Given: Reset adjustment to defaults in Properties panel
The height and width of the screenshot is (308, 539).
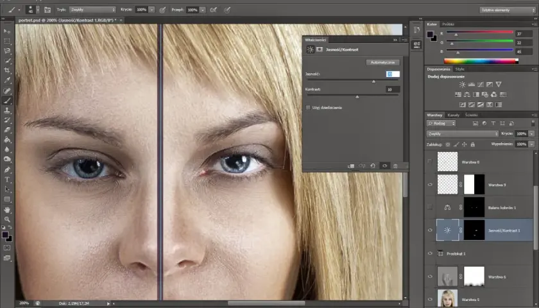Looking at the screenshot, I should pos(373,166).
